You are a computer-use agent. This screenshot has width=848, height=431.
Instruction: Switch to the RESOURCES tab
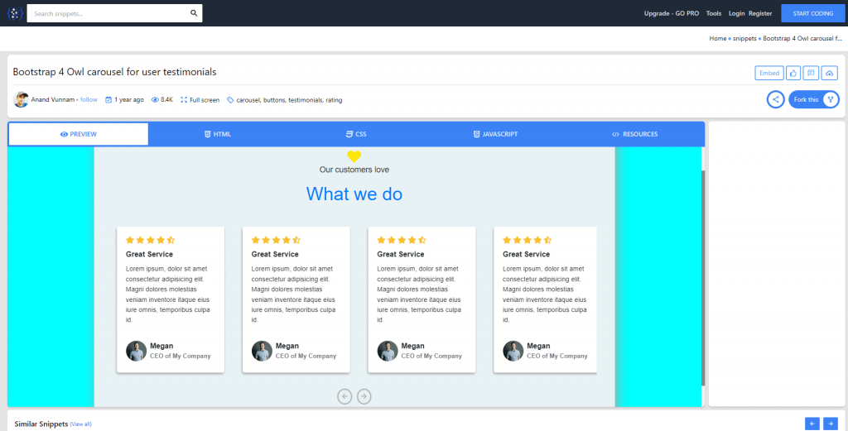[x=634, y=134]
